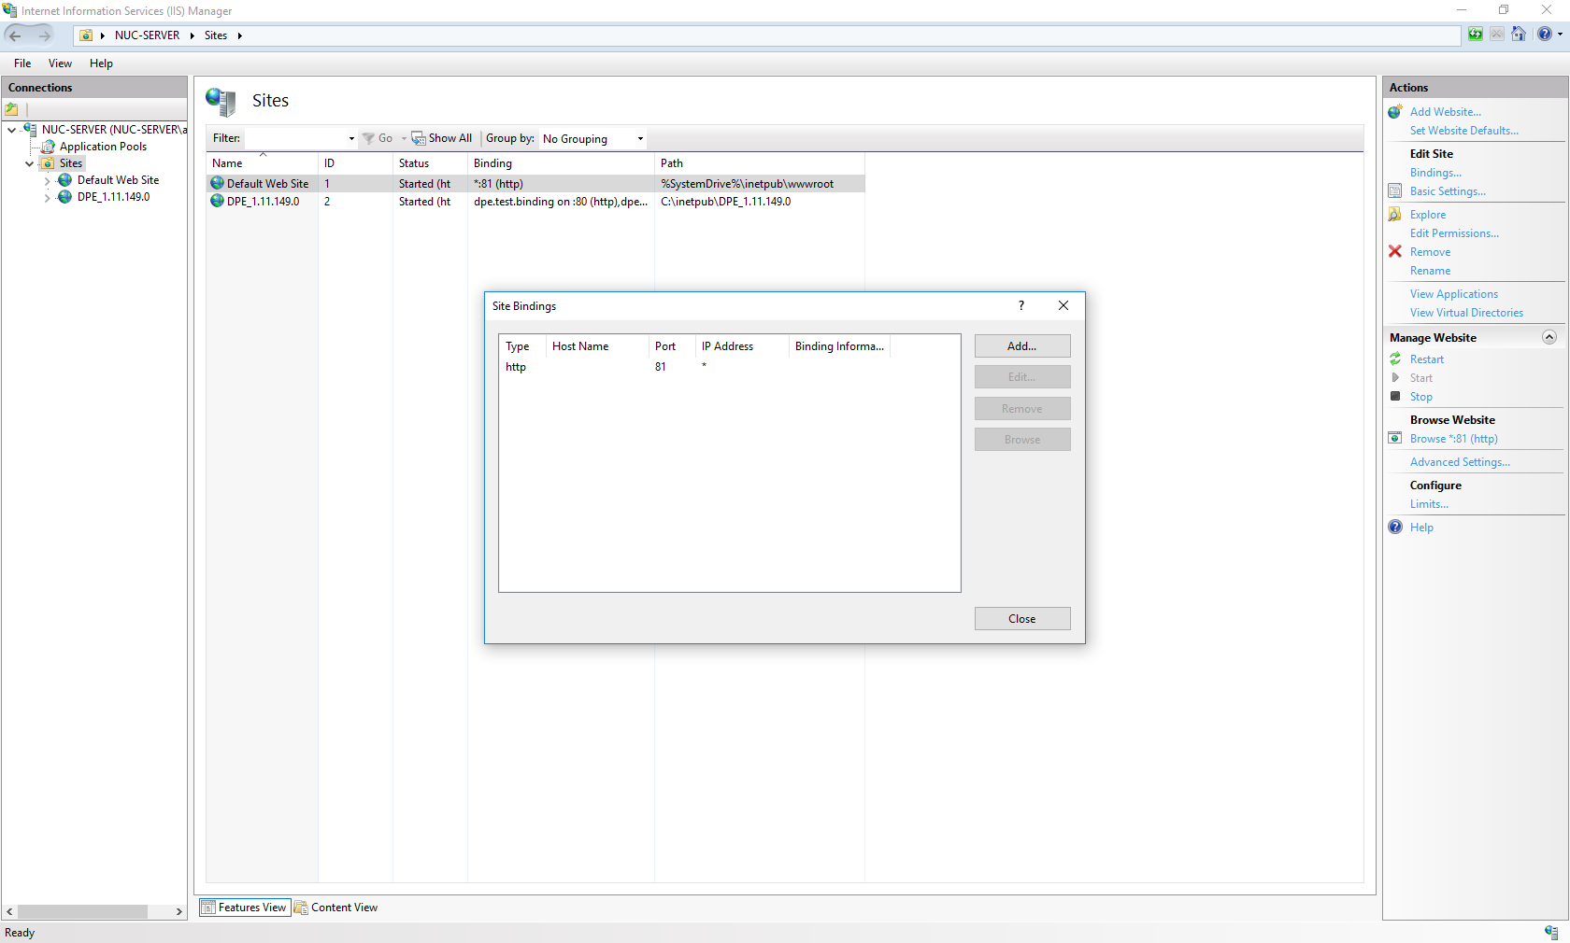This screenshot has height=943, width=1570.
Task: Click the Basic Settings icon
Action: [1394, 191]
